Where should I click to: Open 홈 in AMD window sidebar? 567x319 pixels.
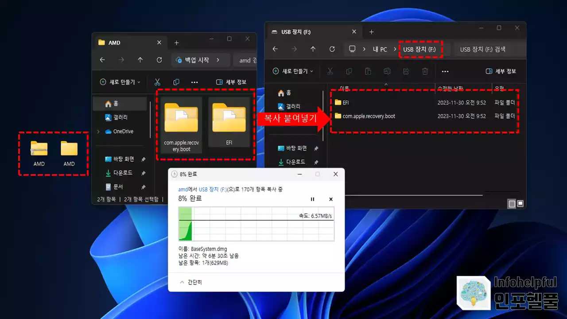(120, 104)
